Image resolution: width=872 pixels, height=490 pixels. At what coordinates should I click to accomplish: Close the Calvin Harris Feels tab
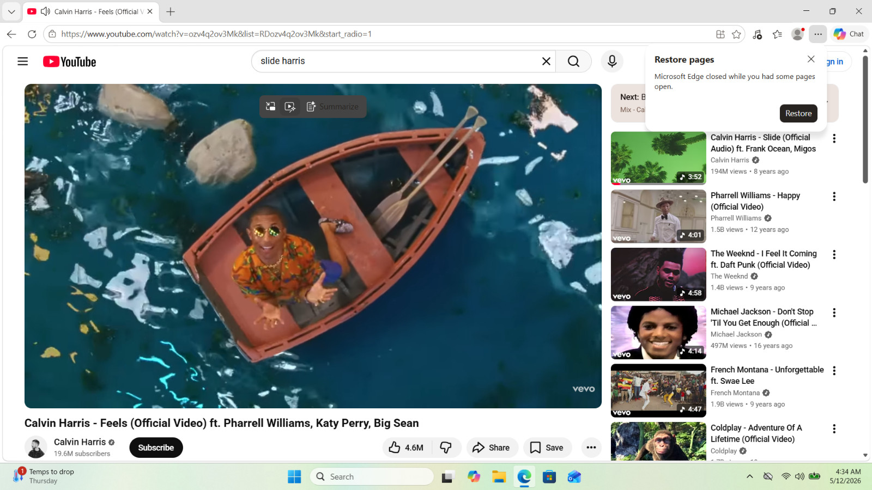150,11
